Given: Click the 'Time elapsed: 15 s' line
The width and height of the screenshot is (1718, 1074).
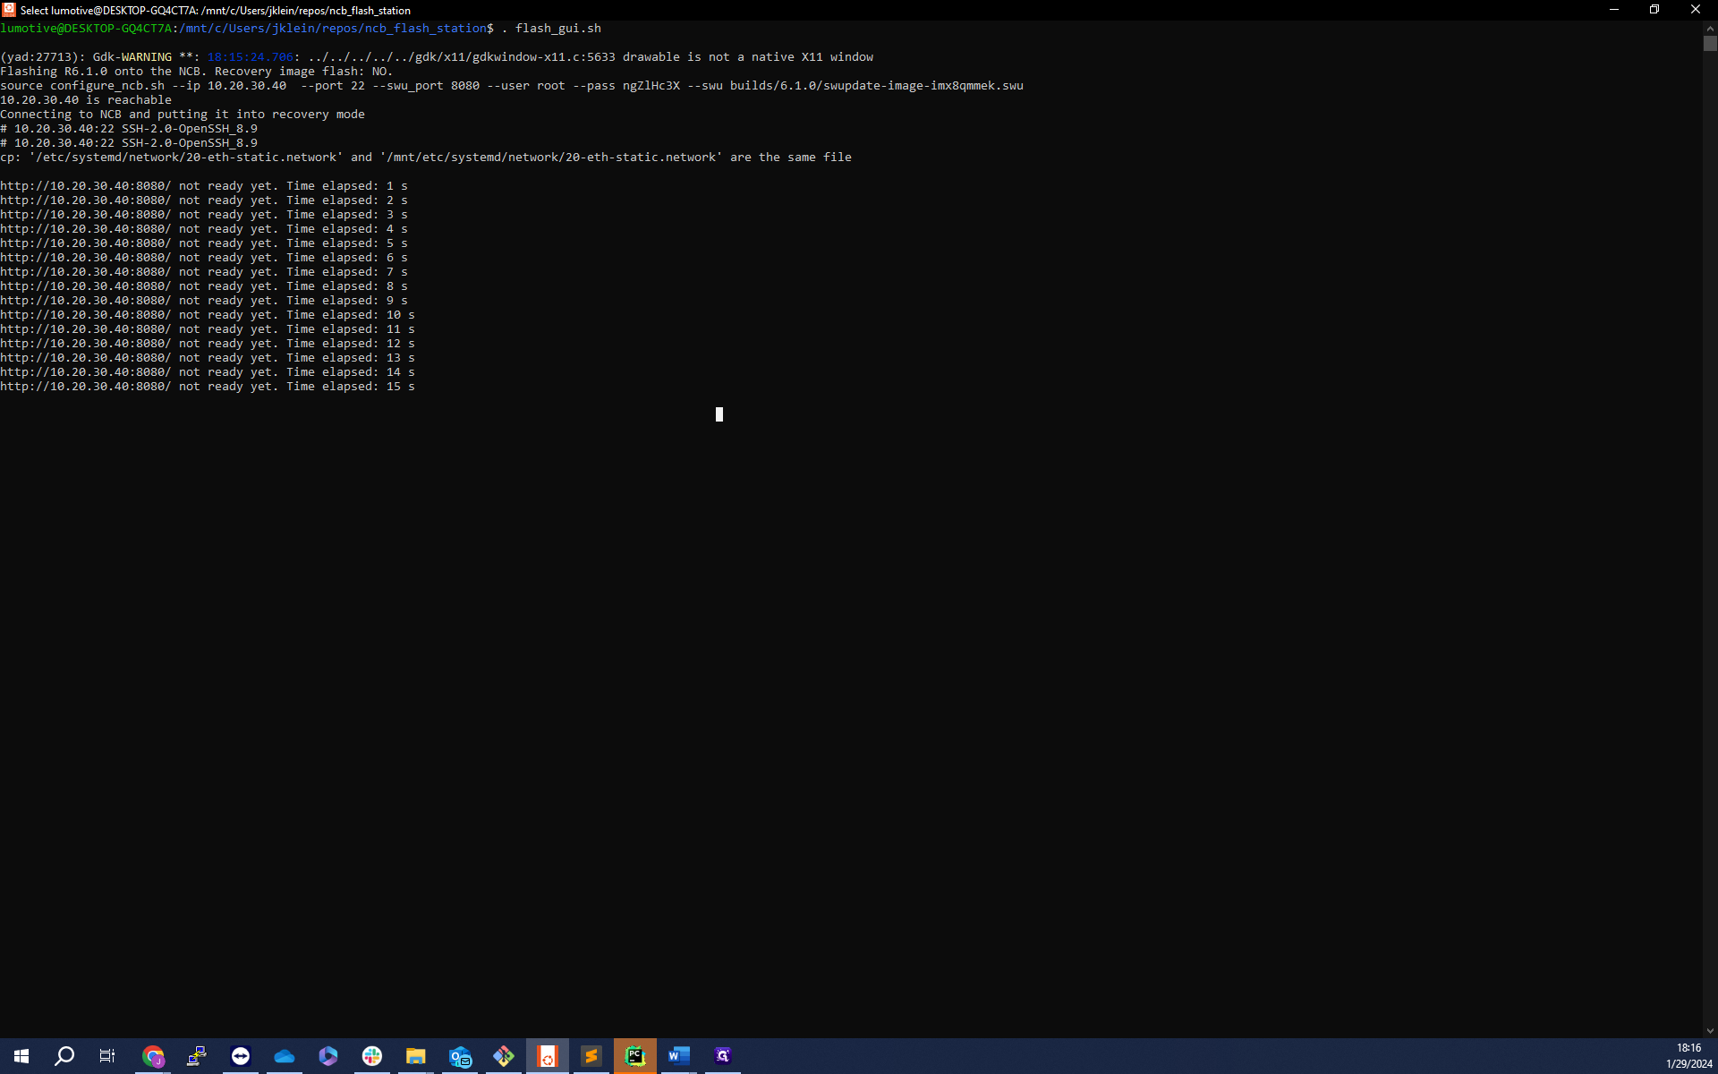Looking at the screenshot, I should pyautogui.click(x=208, y=387).
